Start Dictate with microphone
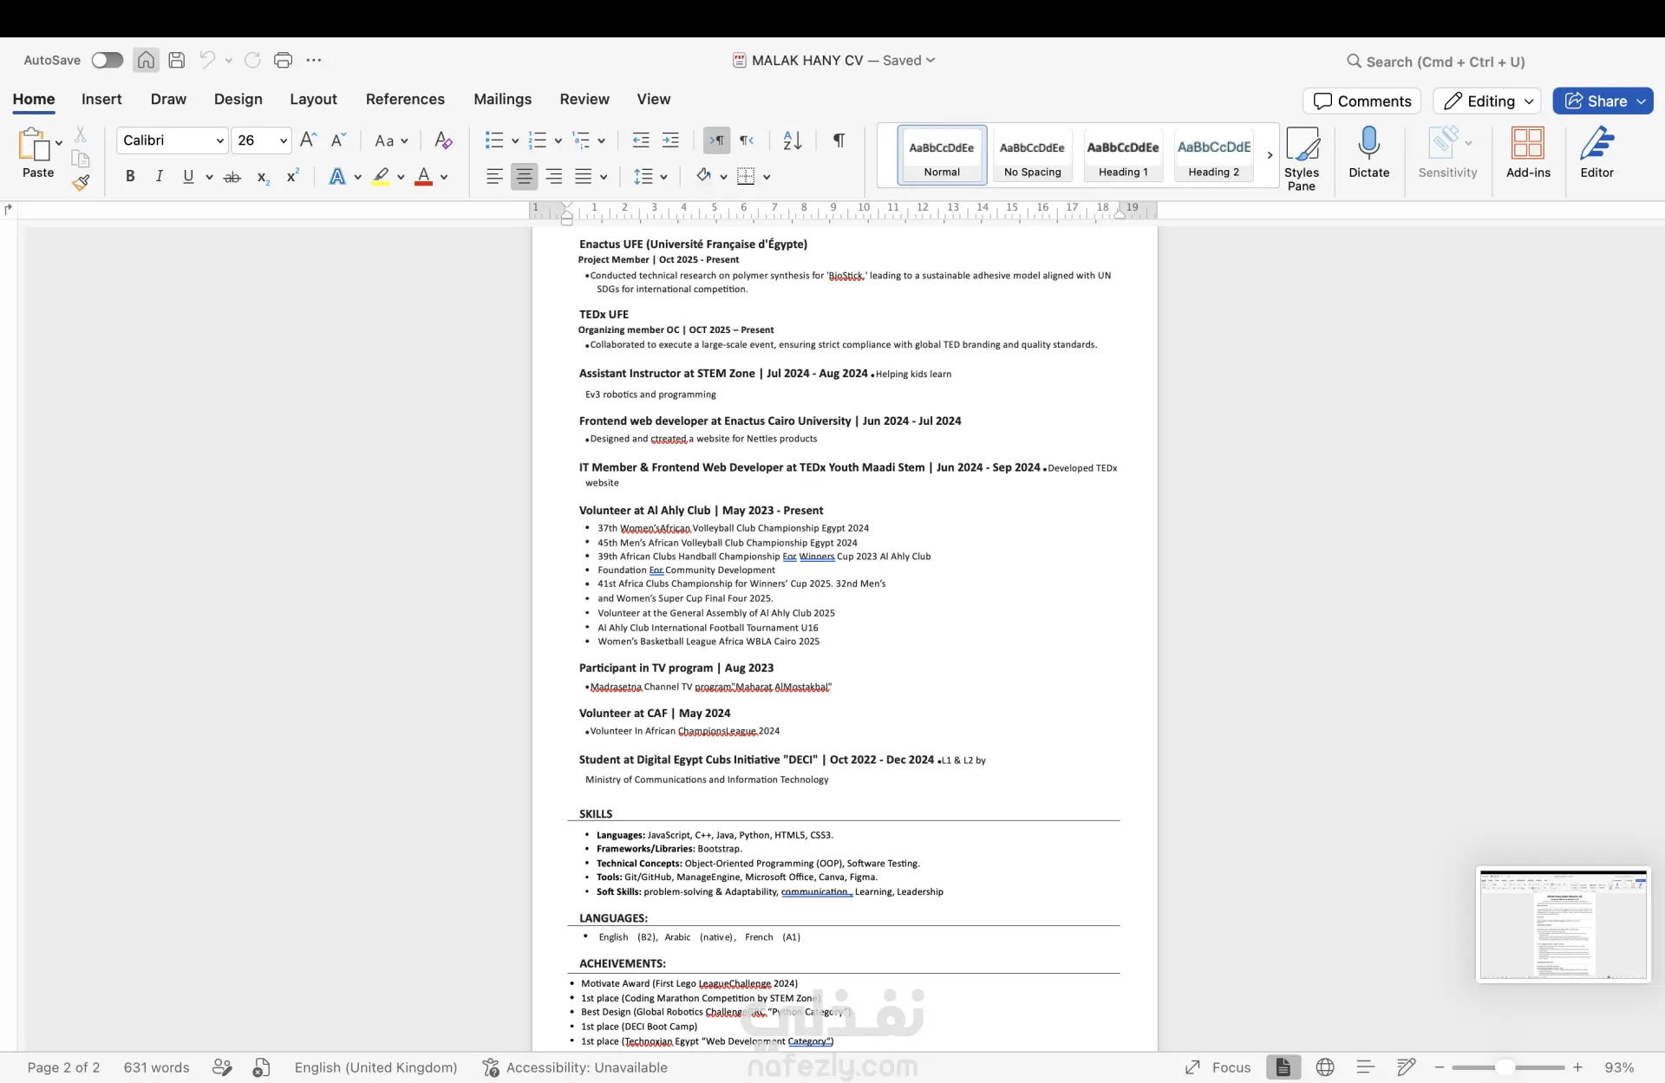Image resolution: width=1665 pixels, height=1083 pixels. 1369,153
